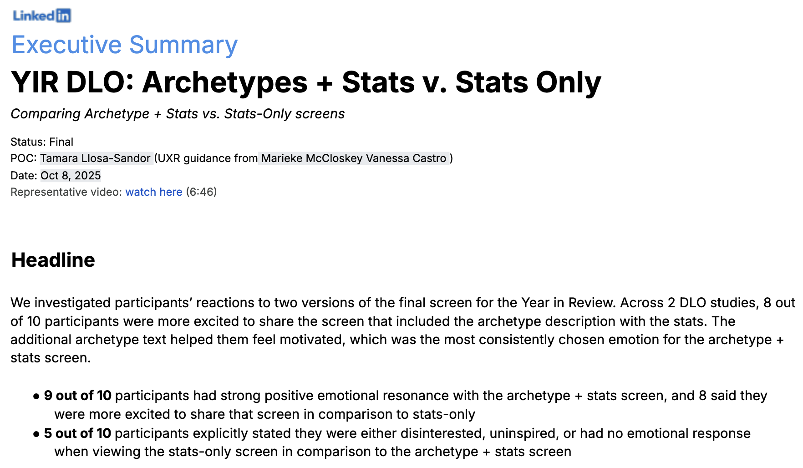Click the first bullet point marker
The image size is (803, 468).
click(x=36, y=397)
